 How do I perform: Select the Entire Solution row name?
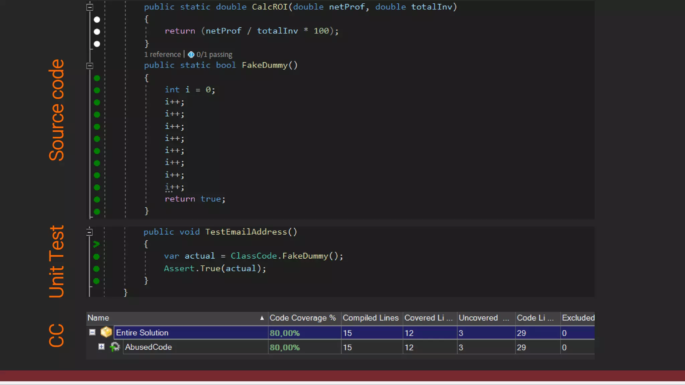[142, 333]
